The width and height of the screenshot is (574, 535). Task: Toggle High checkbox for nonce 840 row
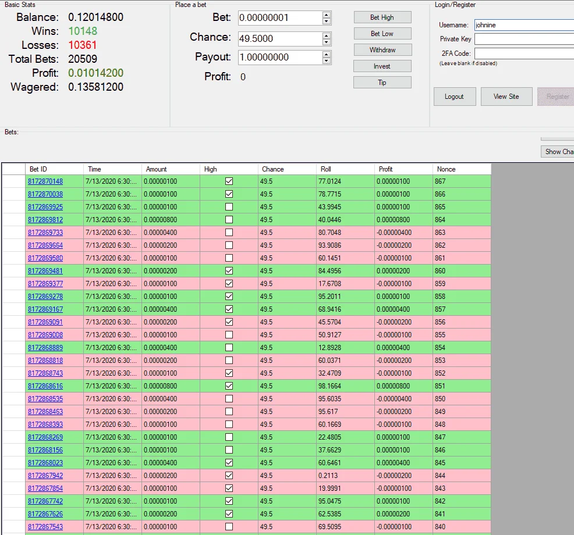pyautogui.click(x=229, y=527)
